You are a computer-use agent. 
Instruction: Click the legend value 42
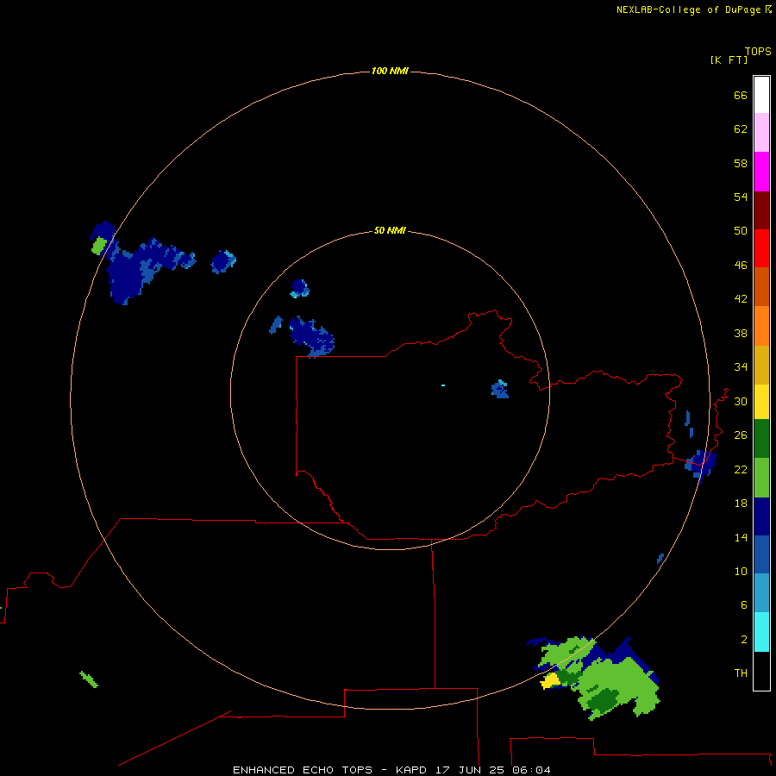pos(741,298)
